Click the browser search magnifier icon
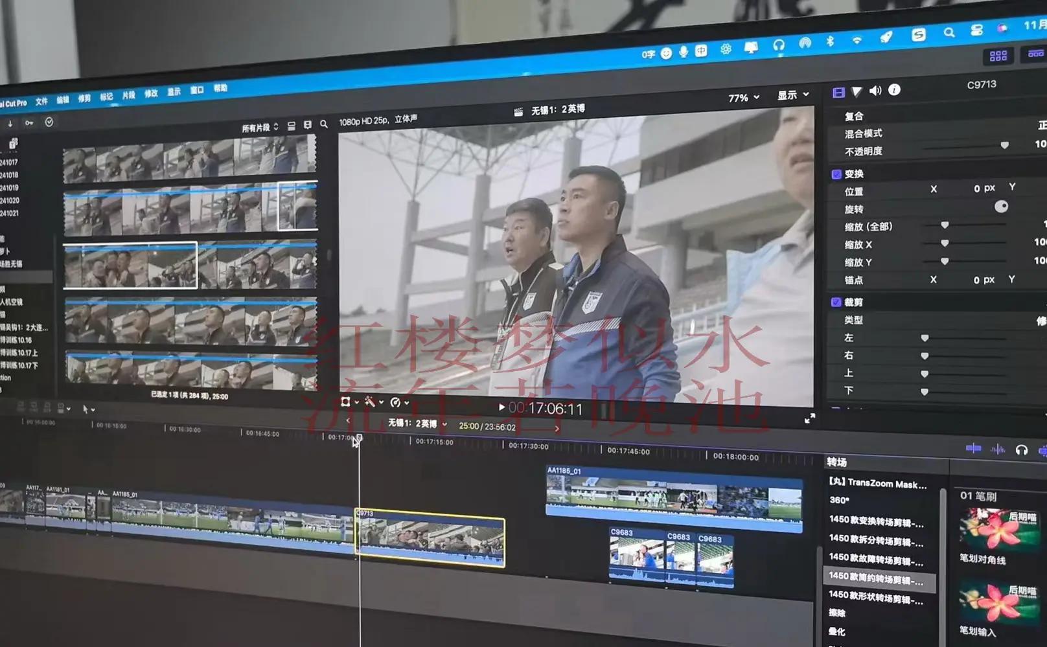Screen dimensions: 1047x647 (x=324, y=124)
